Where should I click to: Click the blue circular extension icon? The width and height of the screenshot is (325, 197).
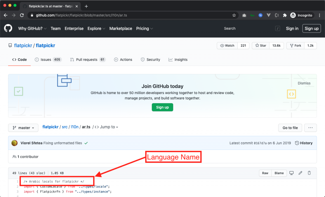click(261, 15)
